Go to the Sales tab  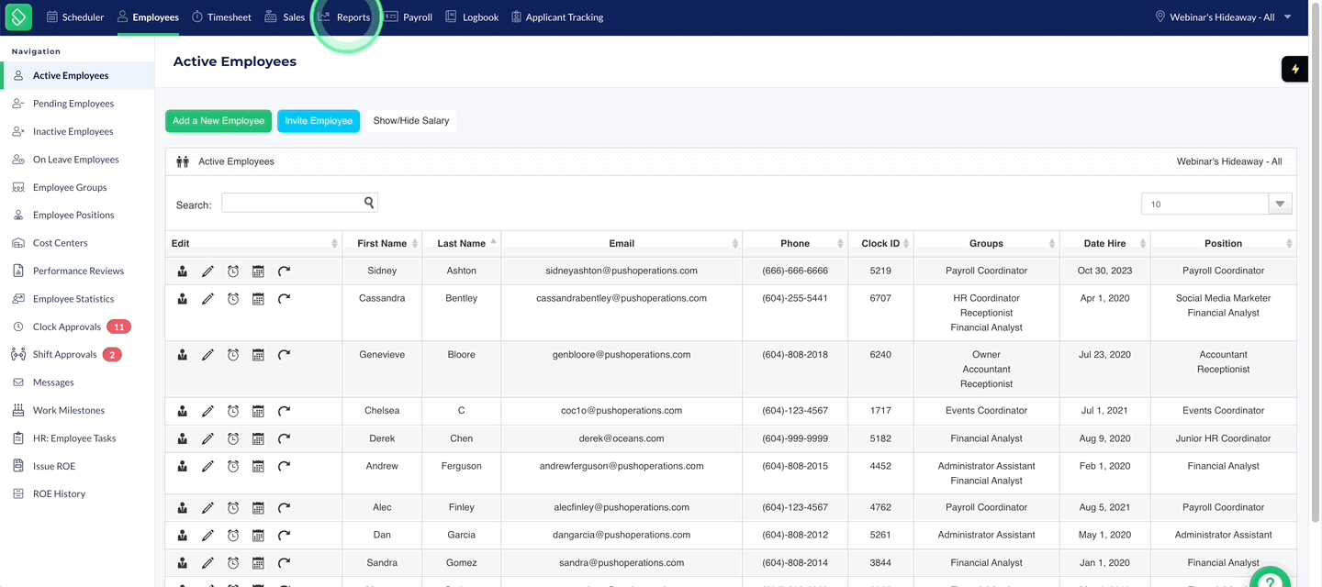pyautogui.click(x=285, y=17)
